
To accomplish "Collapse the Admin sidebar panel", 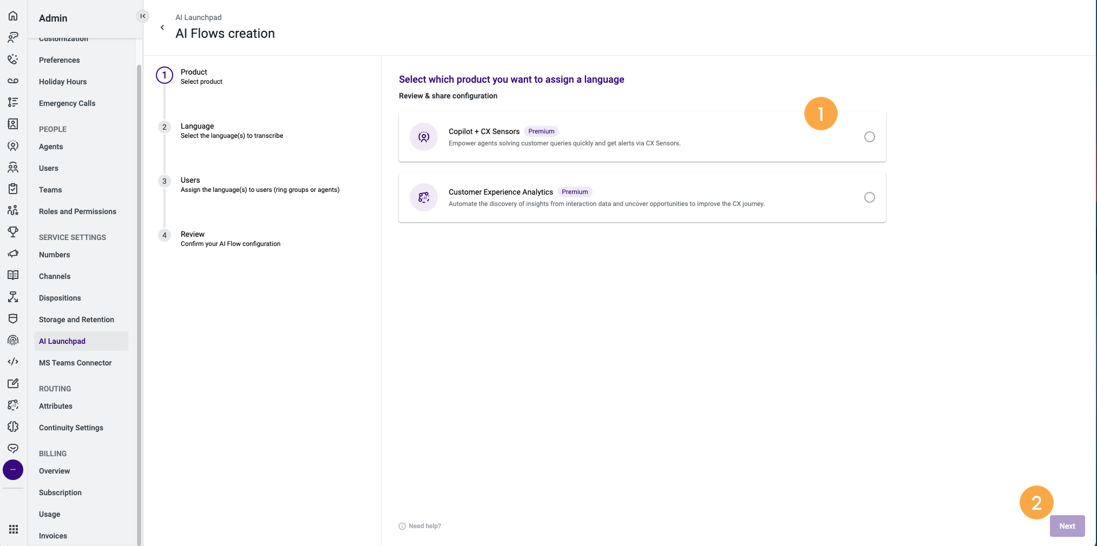I will tap(142, 16).
